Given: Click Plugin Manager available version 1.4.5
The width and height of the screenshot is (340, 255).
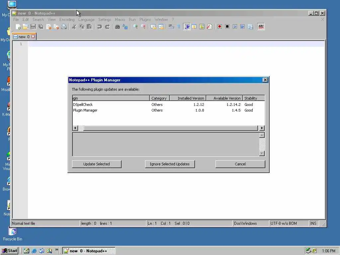Looking at the screenshot, I should tap(236, 110).
